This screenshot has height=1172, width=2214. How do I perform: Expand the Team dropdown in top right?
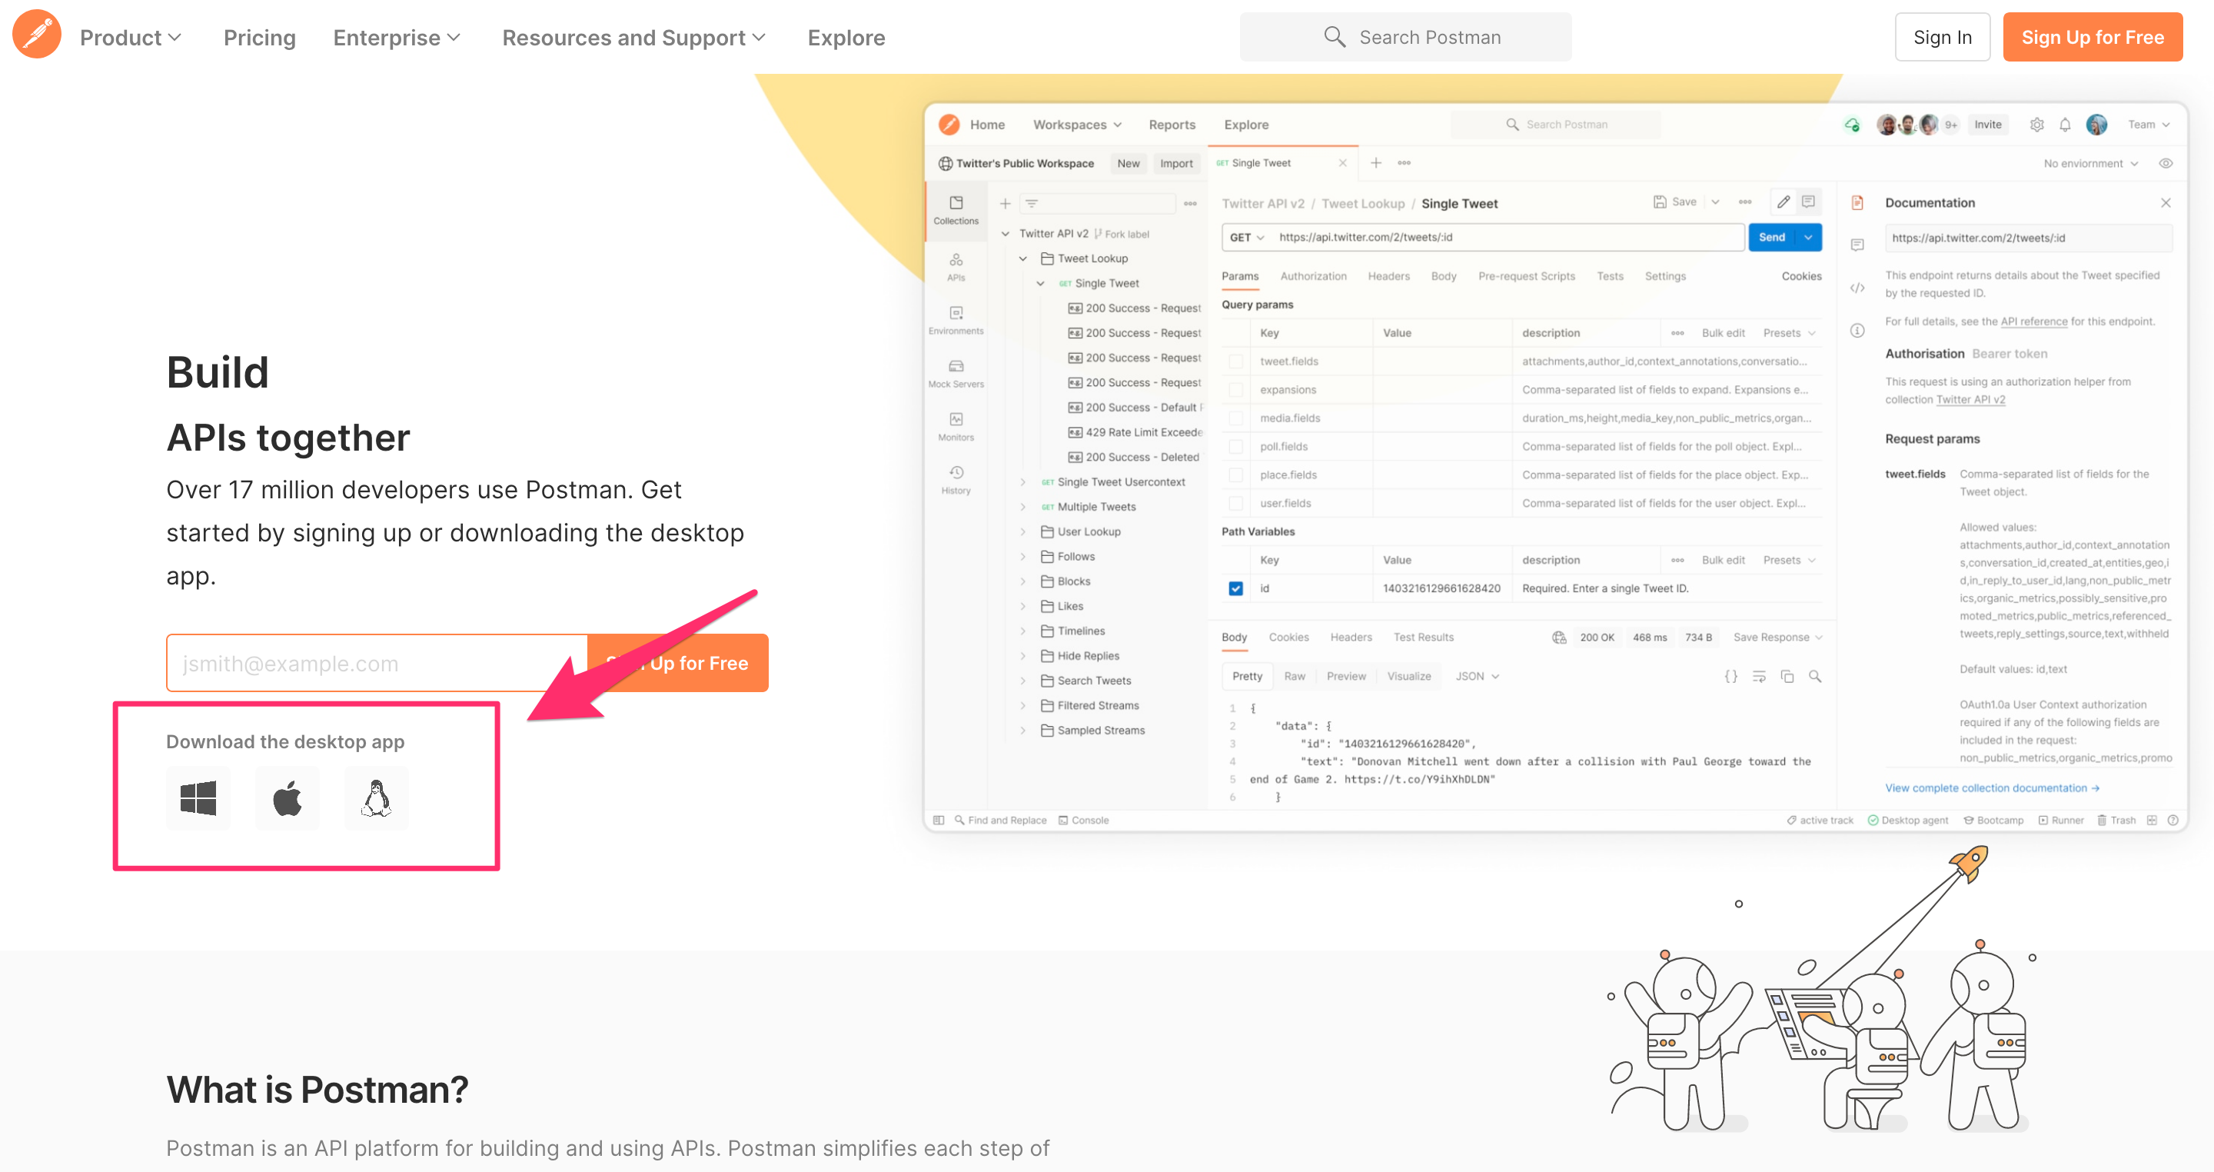pyautogui.click(x=2148, y=125)
